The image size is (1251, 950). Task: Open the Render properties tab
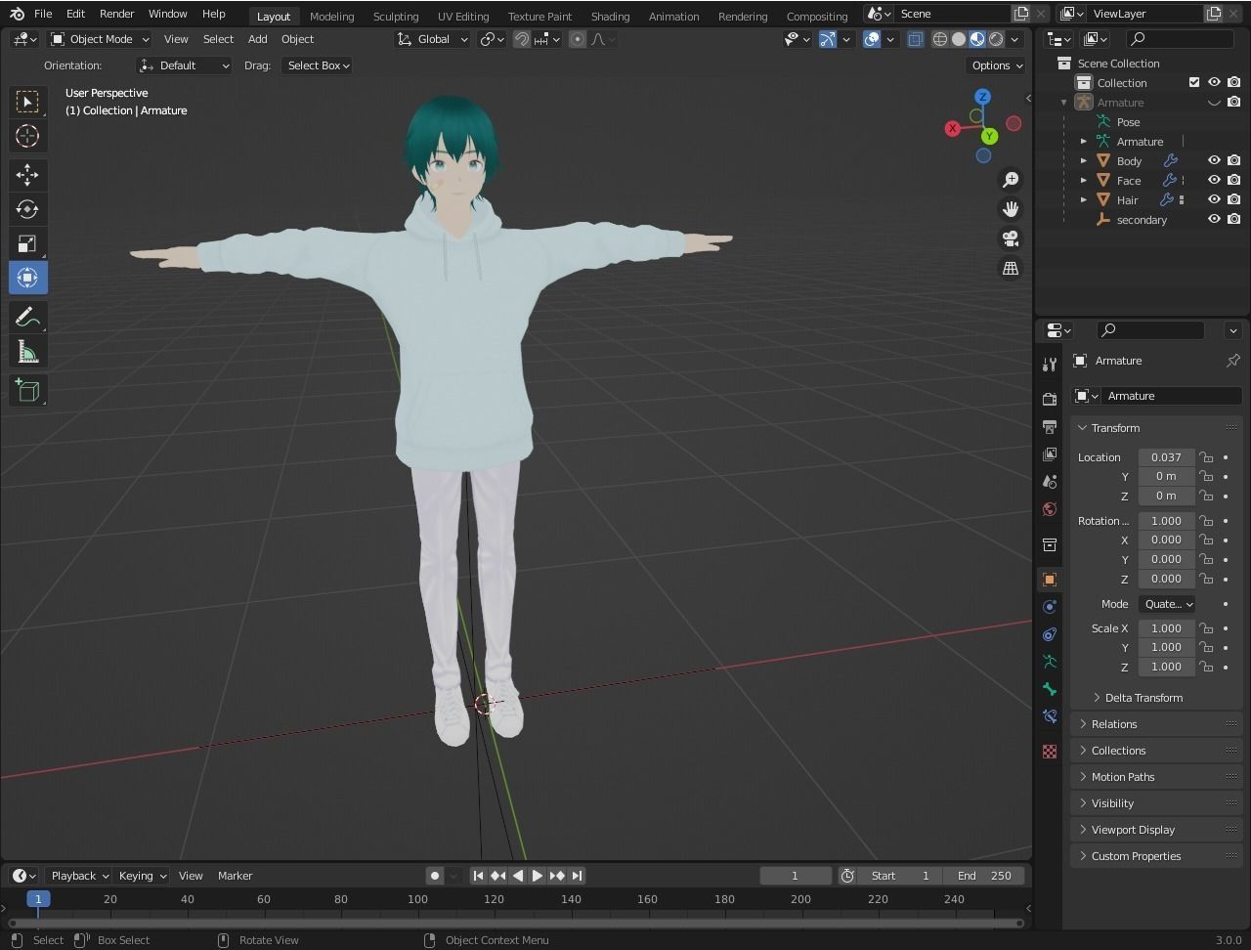[x=1050, y=399]
